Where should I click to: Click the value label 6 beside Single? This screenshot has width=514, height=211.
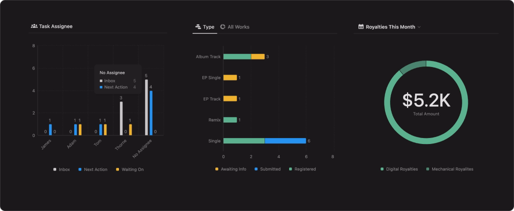coord(309,141)
